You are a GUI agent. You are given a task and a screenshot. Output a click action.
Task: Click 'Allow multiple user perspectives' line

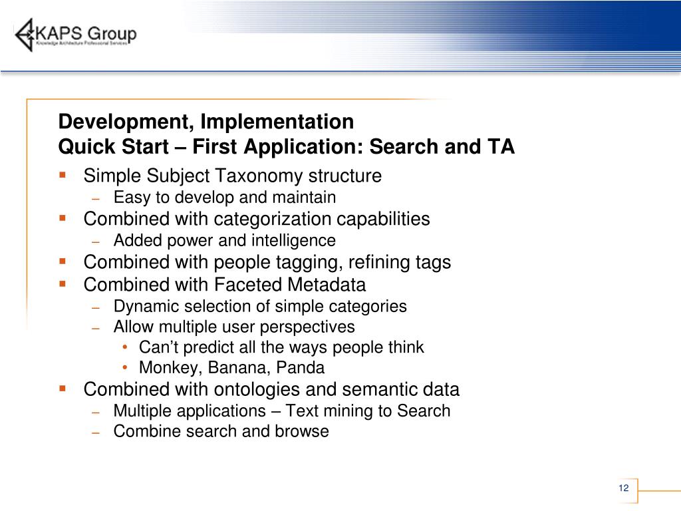click(x=234, y=327)
